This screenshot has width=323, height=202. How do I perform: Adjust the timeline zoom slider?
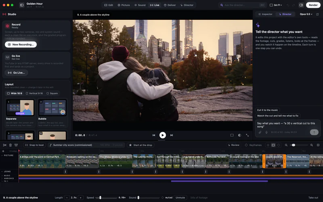(299, 145)
